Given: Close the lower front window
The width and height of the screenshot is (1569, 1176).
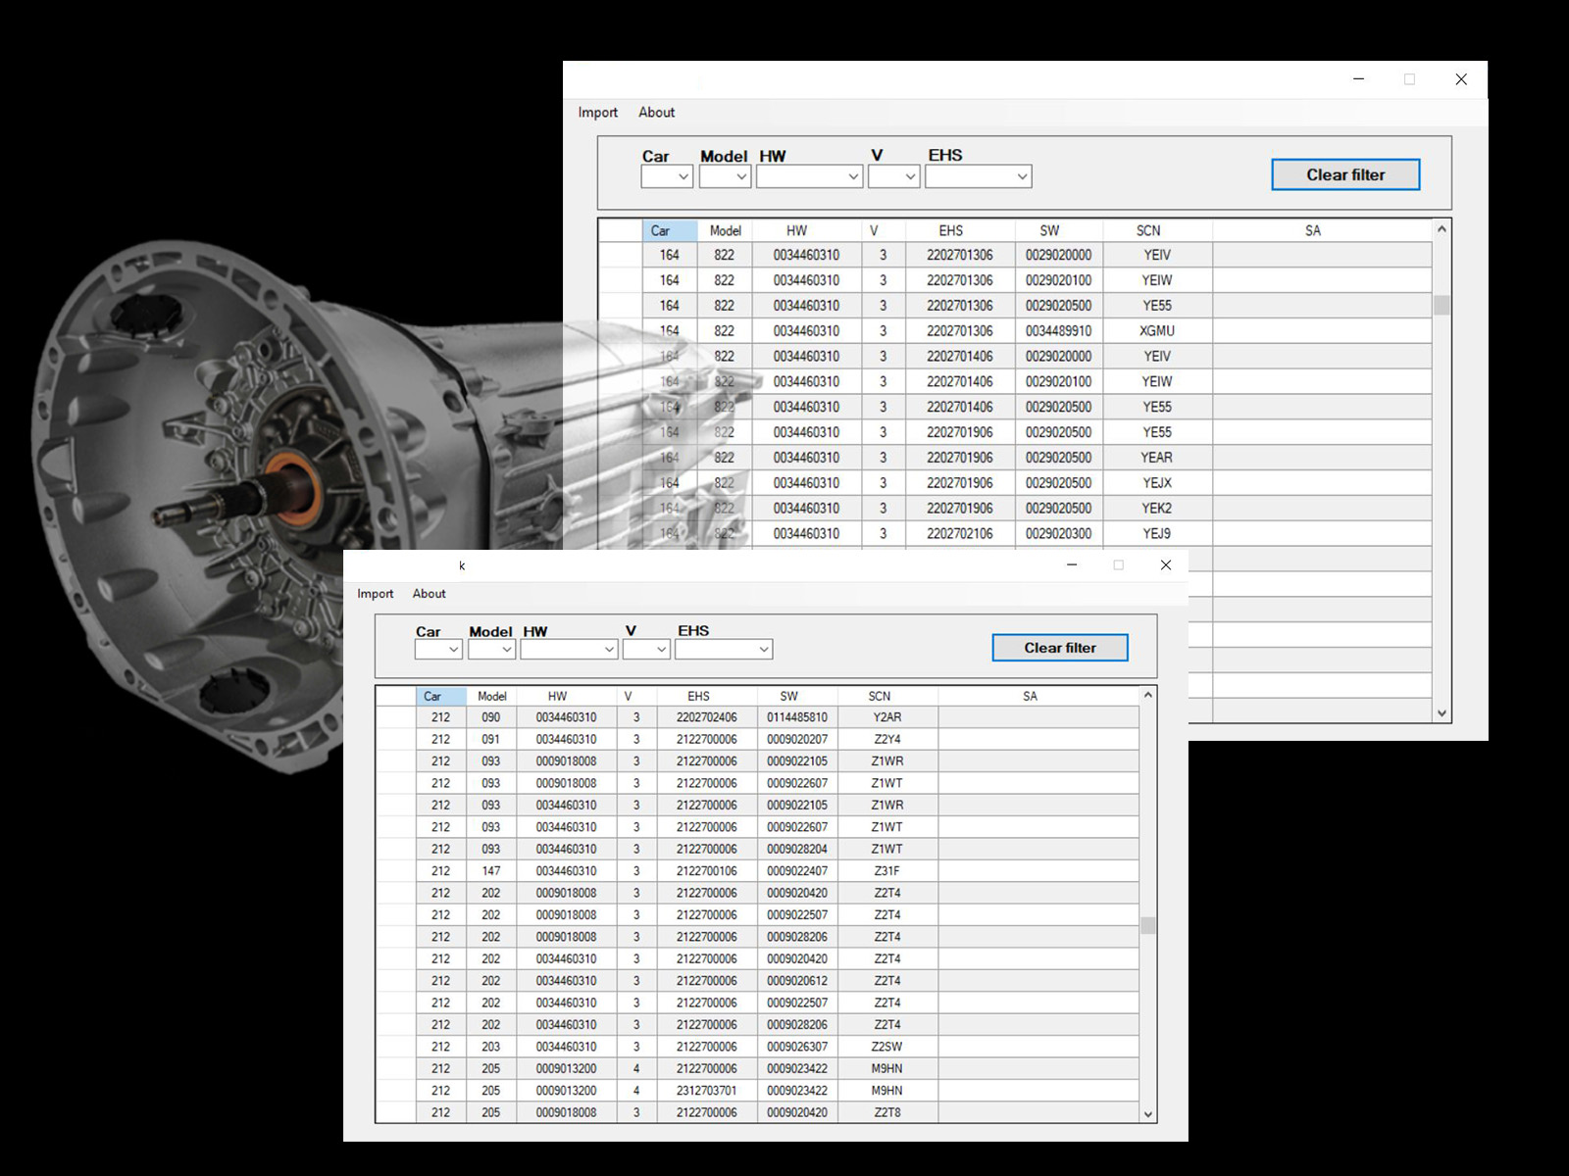Looking at the screenshot, I should pyautogui.click(x=1165, y=565).
